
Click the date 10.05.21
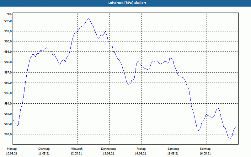12,154
